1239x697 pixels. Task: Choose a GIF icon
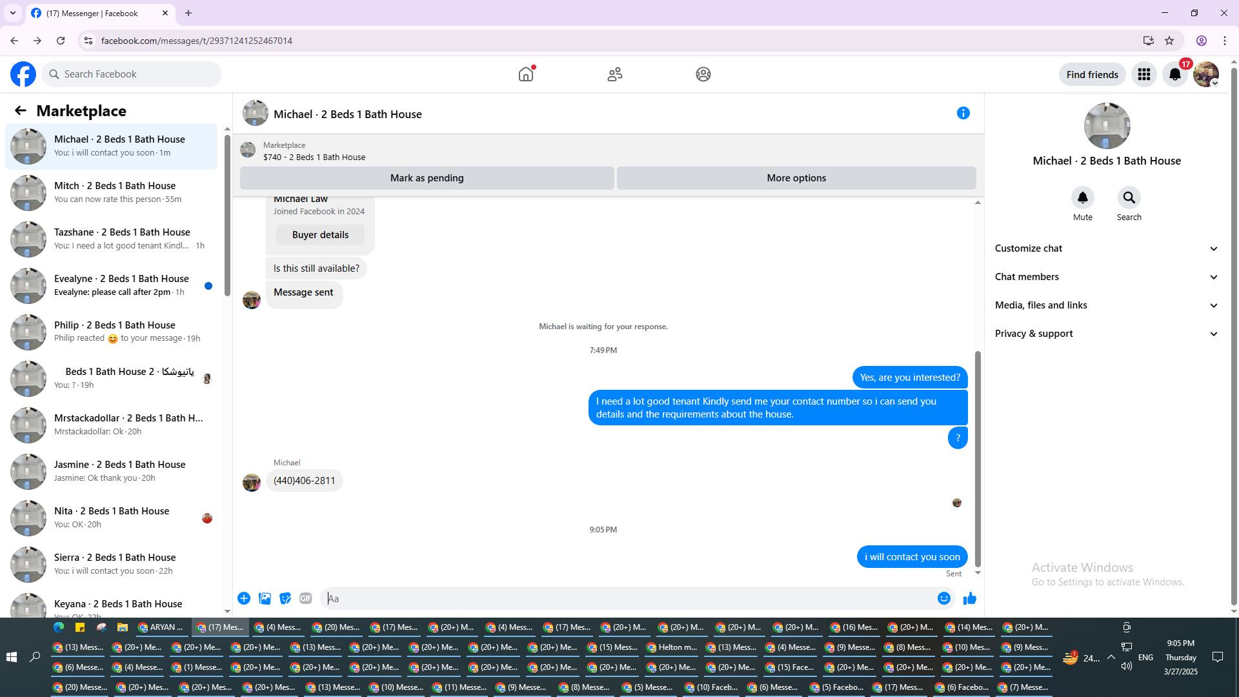[306, 598]
